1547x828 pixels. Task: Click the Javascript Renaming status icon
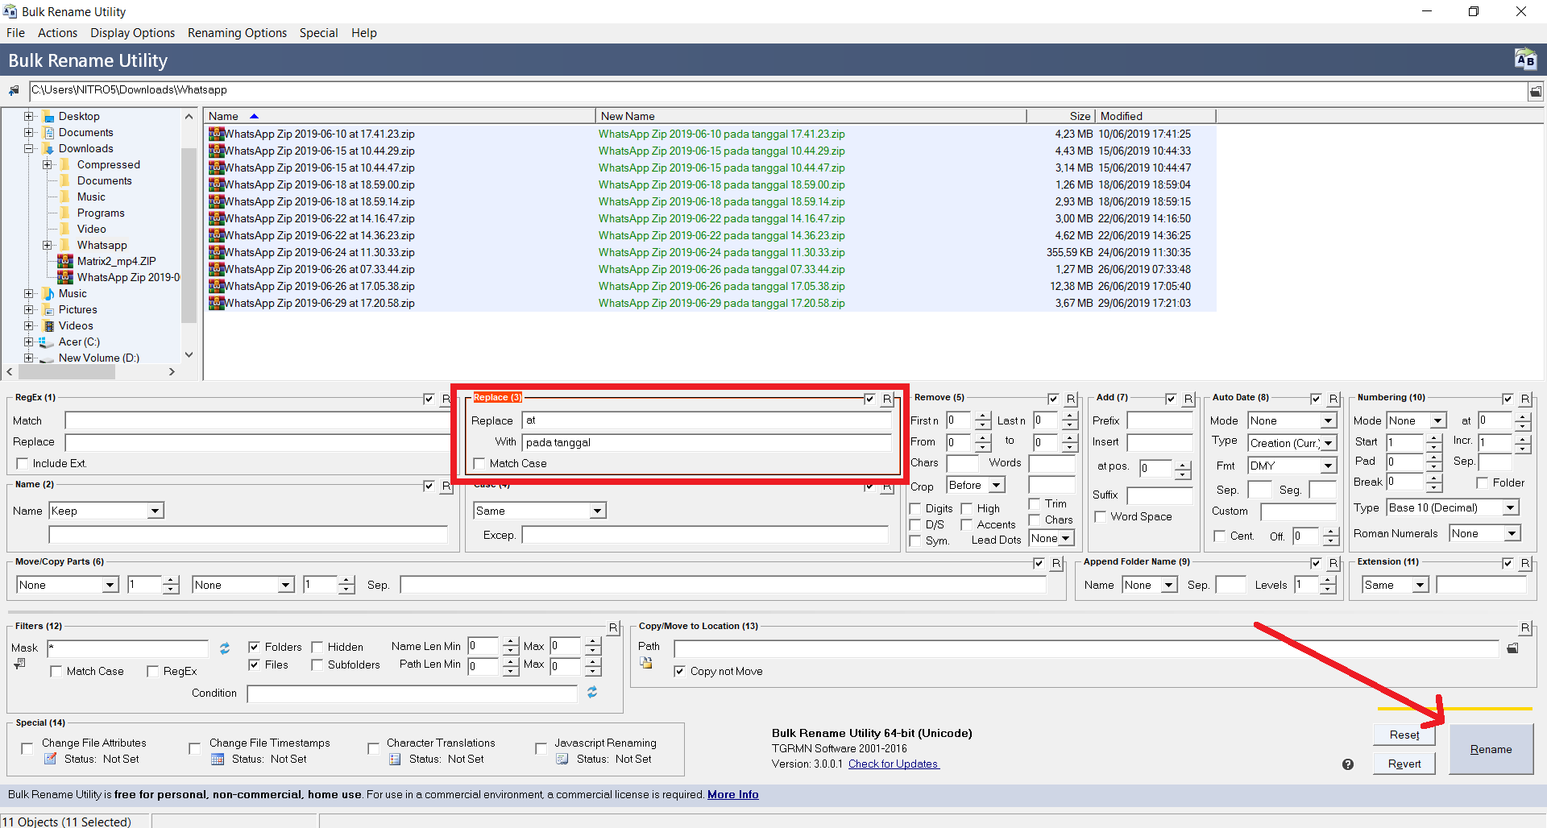tap(562, 759)
